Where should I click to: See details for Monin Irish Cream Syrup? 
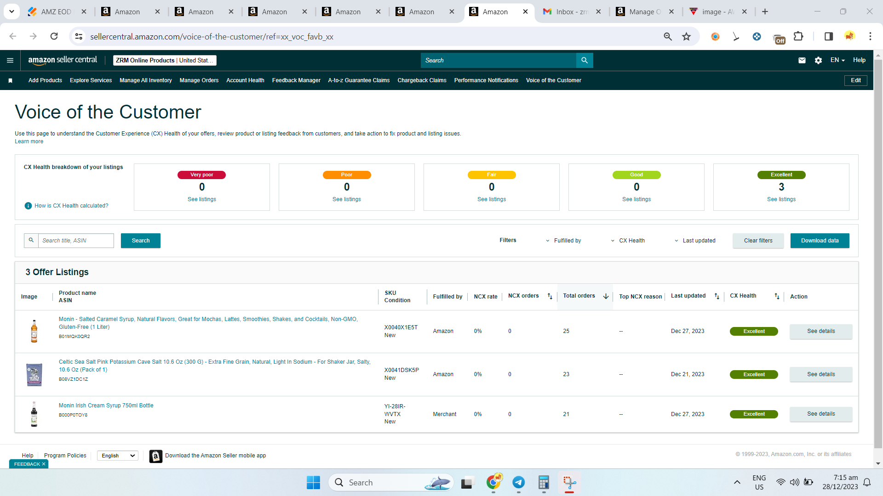pyautogui.click(x=821, y=414)
